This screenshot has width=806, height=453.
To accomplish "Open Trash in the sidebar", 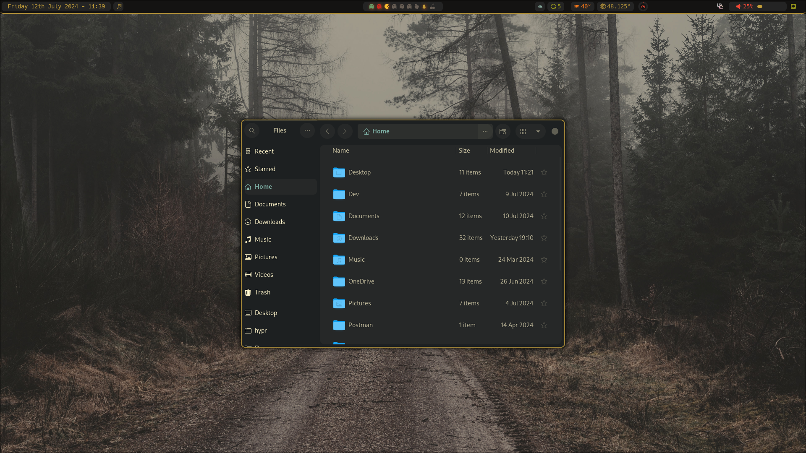I will pyautogui.click(x=280, y=292).
